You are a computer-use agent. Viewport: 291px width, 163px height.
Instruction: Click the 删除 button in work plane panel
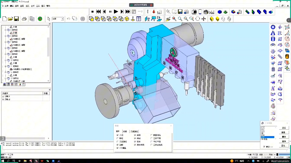point(284,137)
